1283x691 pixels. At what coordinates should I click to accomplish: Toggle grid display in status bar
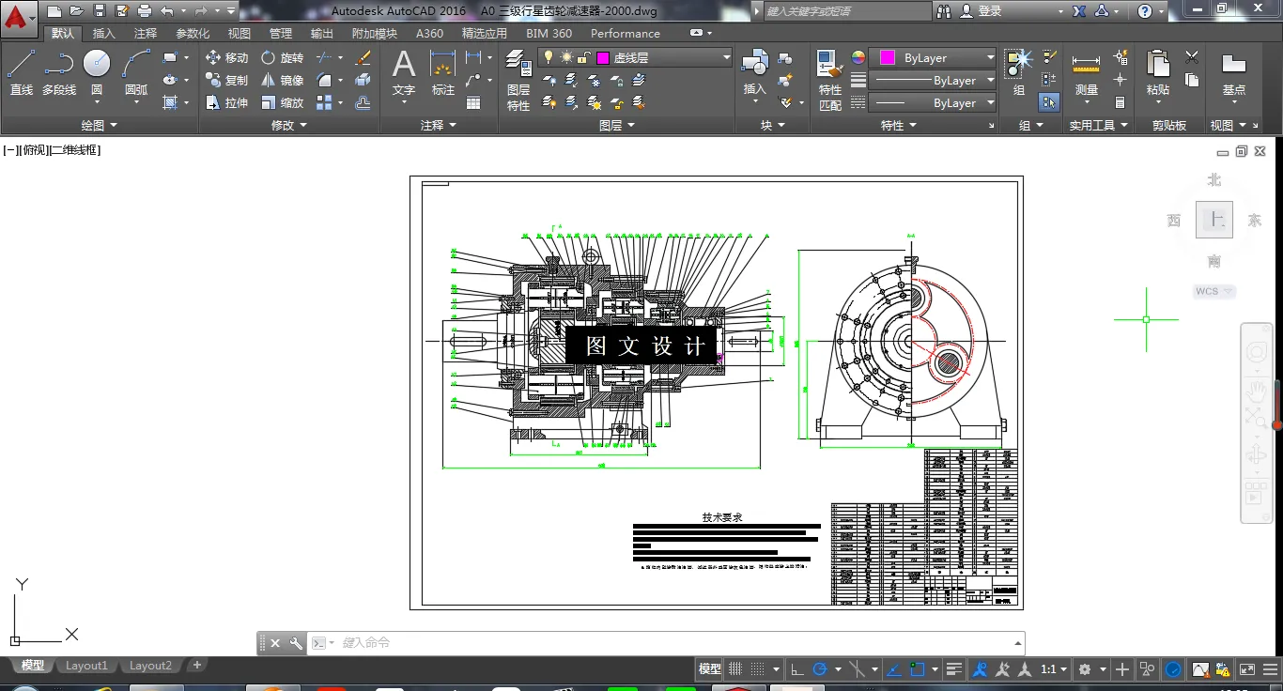pos(735,669)
